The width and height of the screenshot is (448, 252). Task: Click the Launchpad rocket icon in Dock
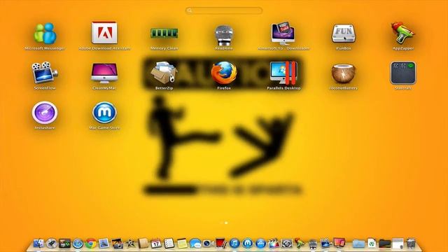(52, 244)
